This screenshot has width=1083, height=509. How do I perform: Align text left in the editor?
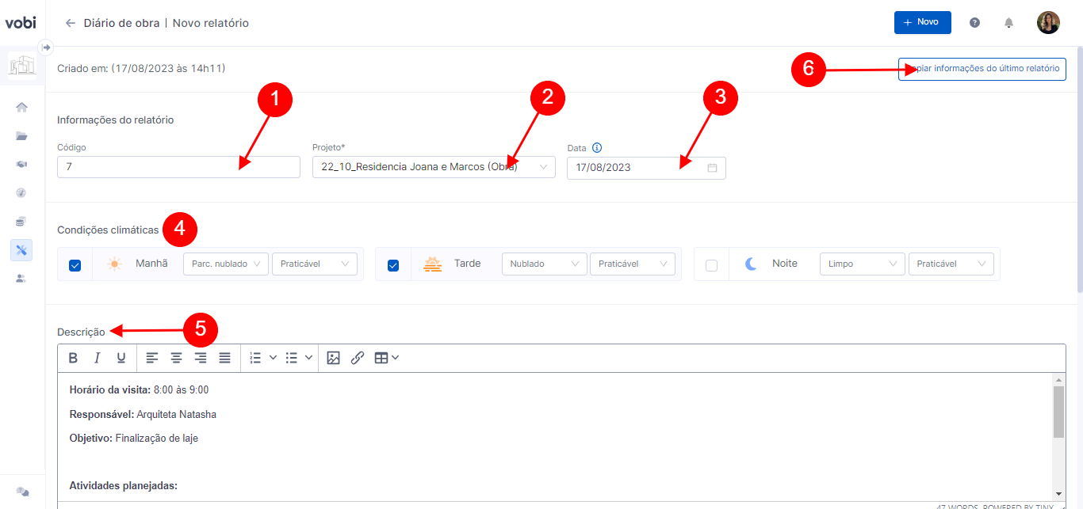coord(153,358)
